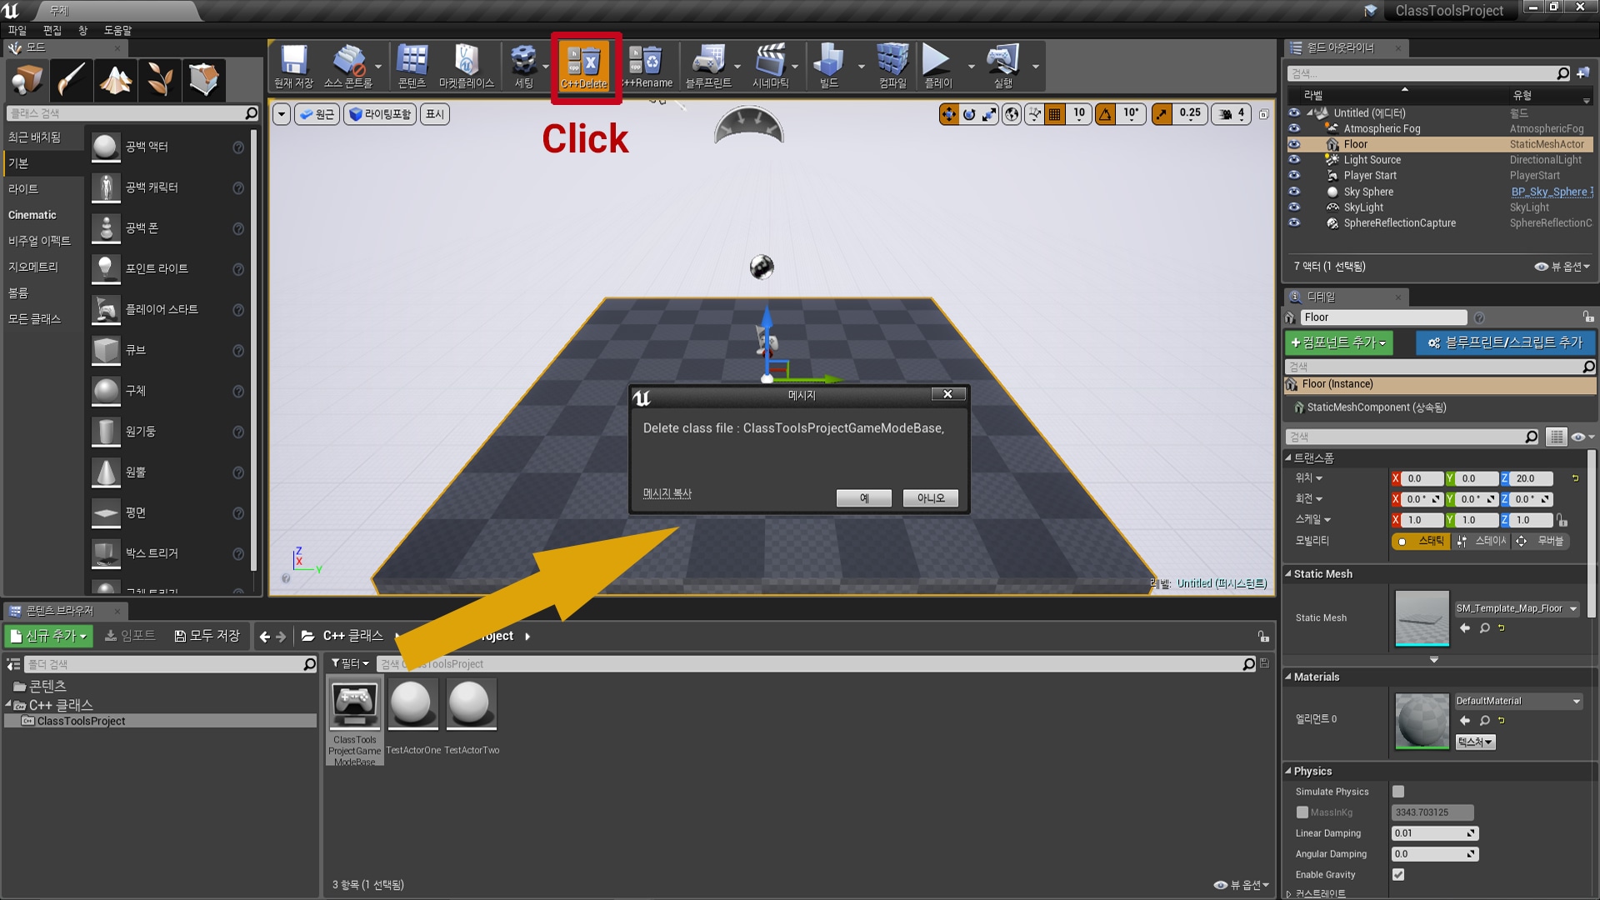
Task: Click Yes (예) in the message dialog
Action: click(863, 498)
